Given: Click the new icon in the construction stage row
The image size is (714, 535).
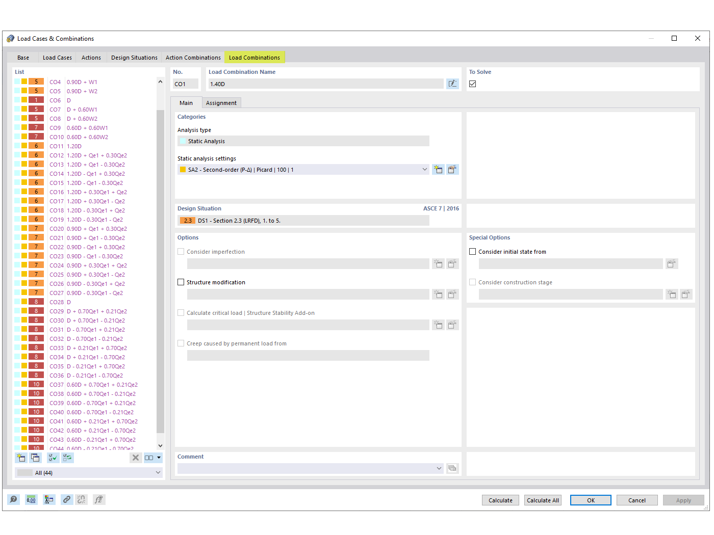Looking at the screenshot, I should 672,295.
